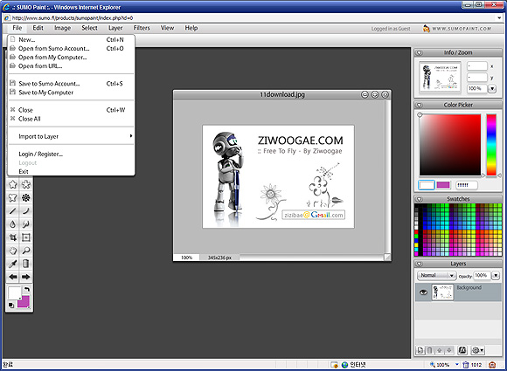Viewport: 507px width, 371px height.
Task: Move layer up arrow in Layers panel
Action: pos(440,350)
